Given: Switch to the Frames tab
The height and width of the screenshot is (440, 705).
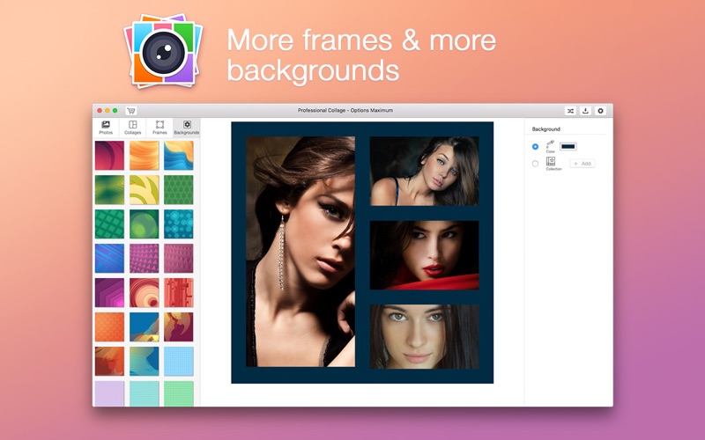Looking at the screenshot, I should click(x=160, y=128).
